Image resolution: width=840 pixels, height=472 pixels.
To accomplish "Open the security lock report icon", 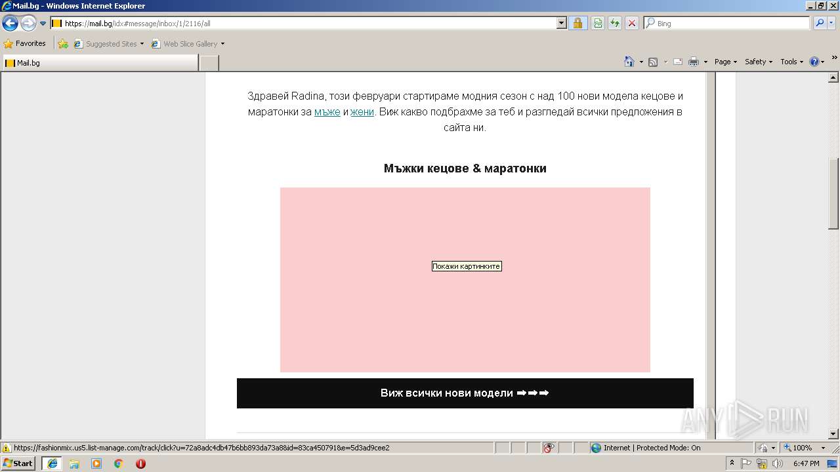I will (577, 24).
